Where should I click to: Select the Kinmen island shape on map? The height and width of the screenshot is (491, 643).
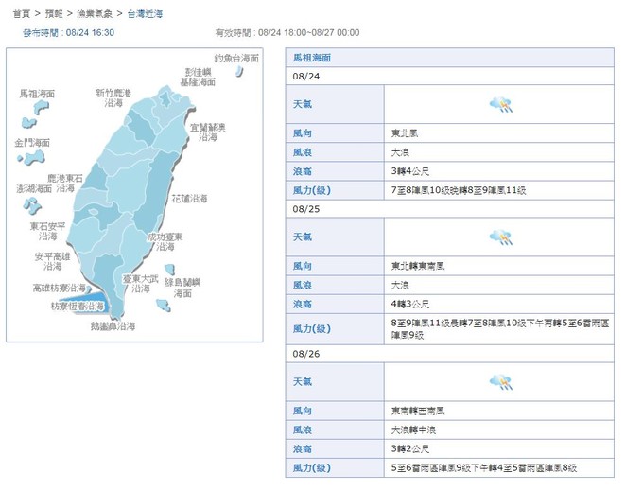pyautogui.click(x=36, y=156)
